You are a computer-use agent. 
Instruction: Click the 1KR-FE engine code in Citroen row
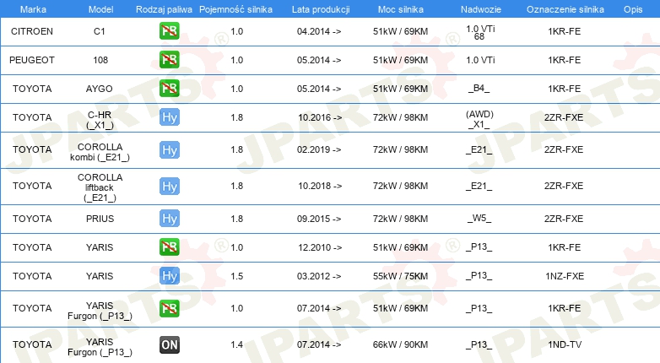(564, 31)
